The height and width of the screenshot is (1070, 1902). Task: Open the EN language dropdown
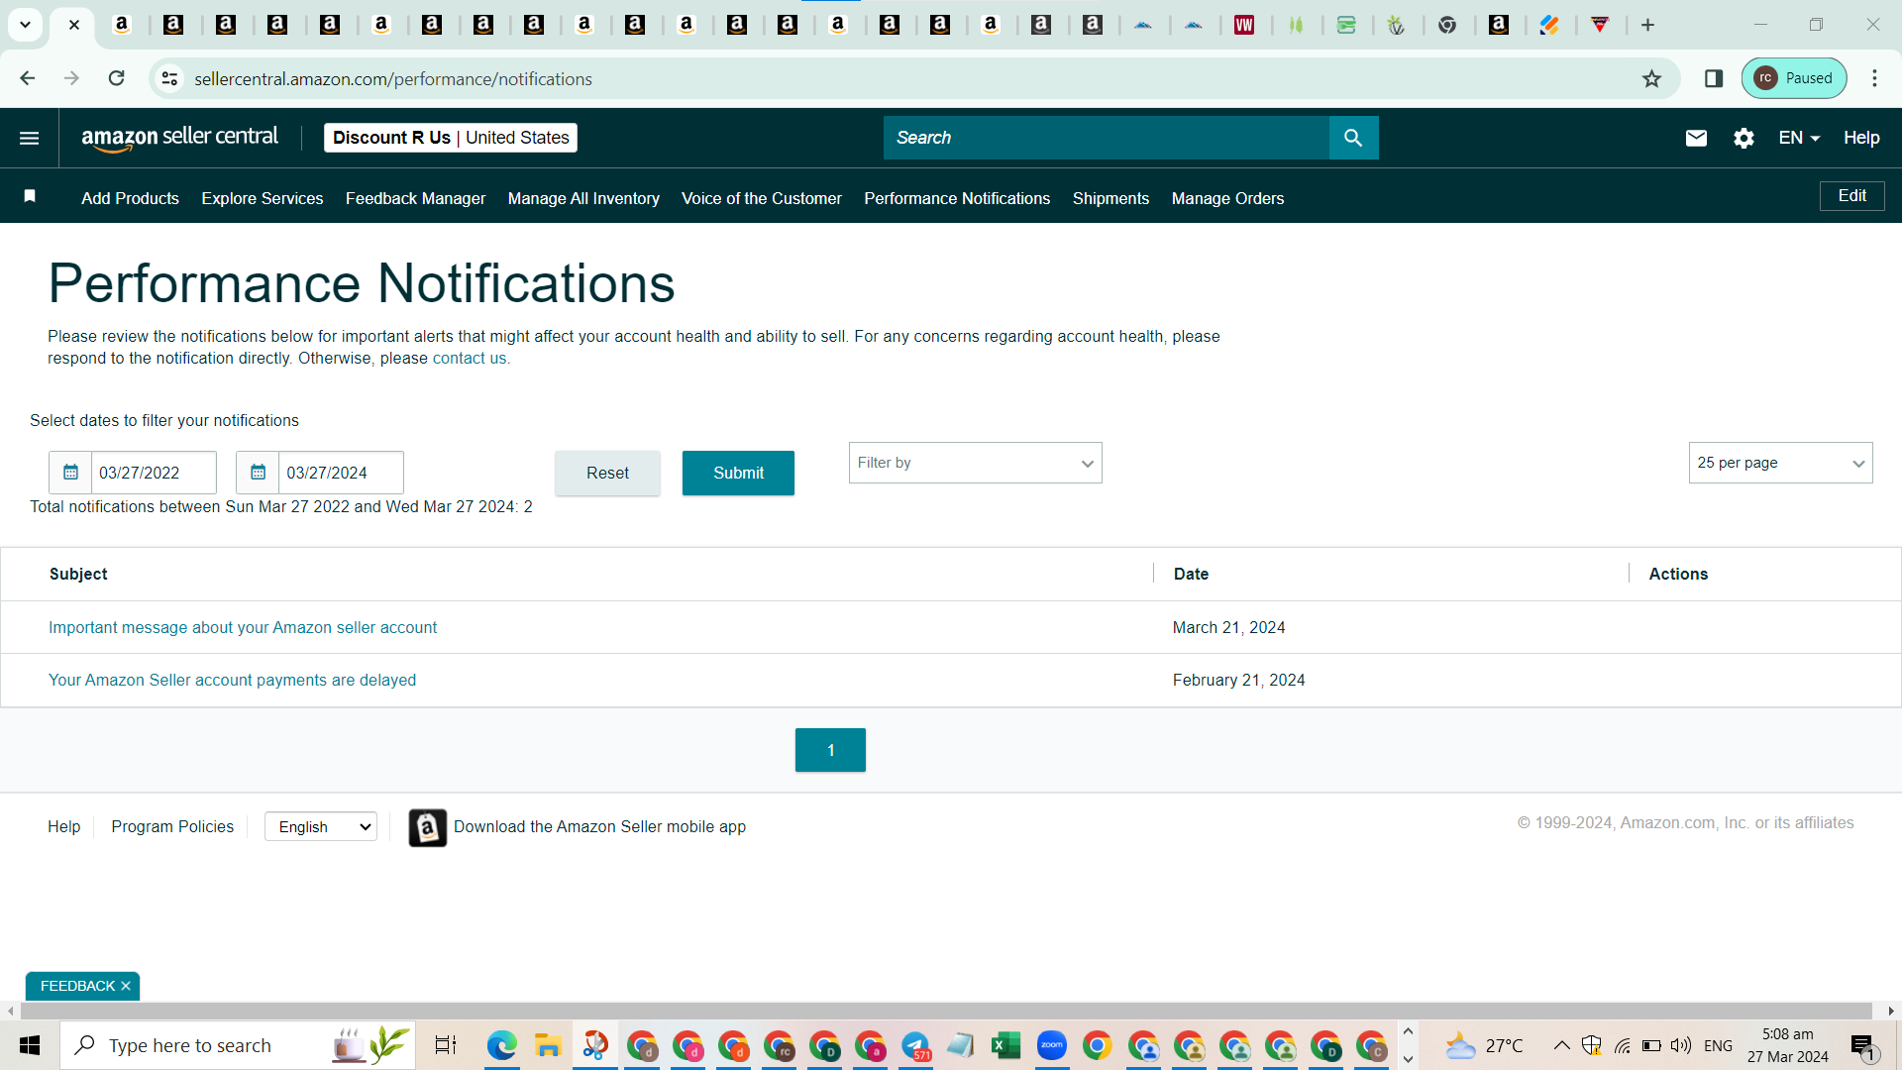click(1799, 138)
